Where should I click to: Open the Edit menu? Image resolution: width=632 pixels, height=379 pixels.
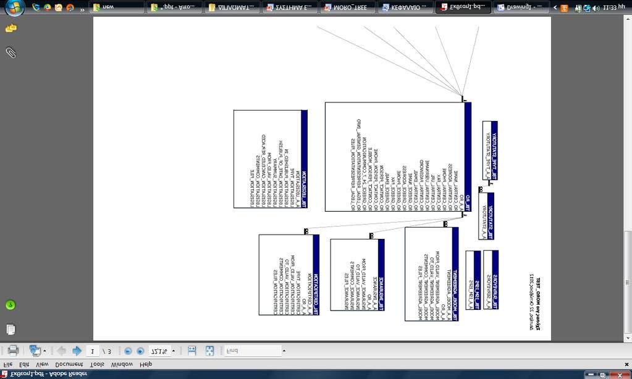coord(24,364)
